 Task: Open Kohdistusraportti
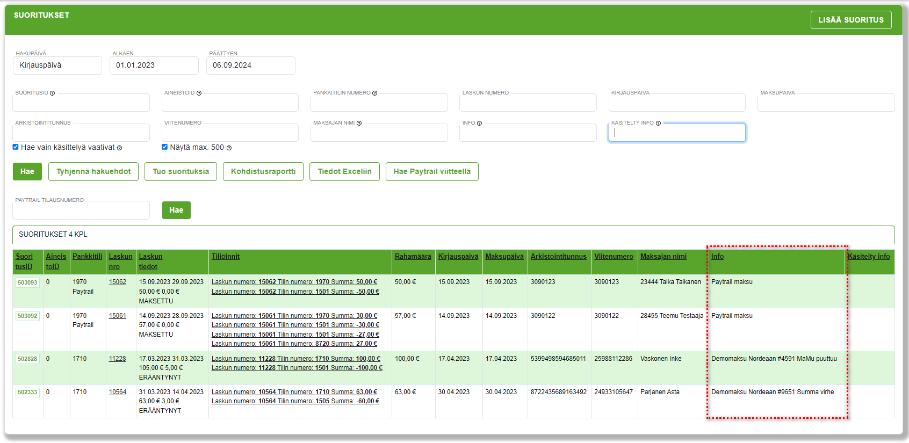(x=263, y=172)
